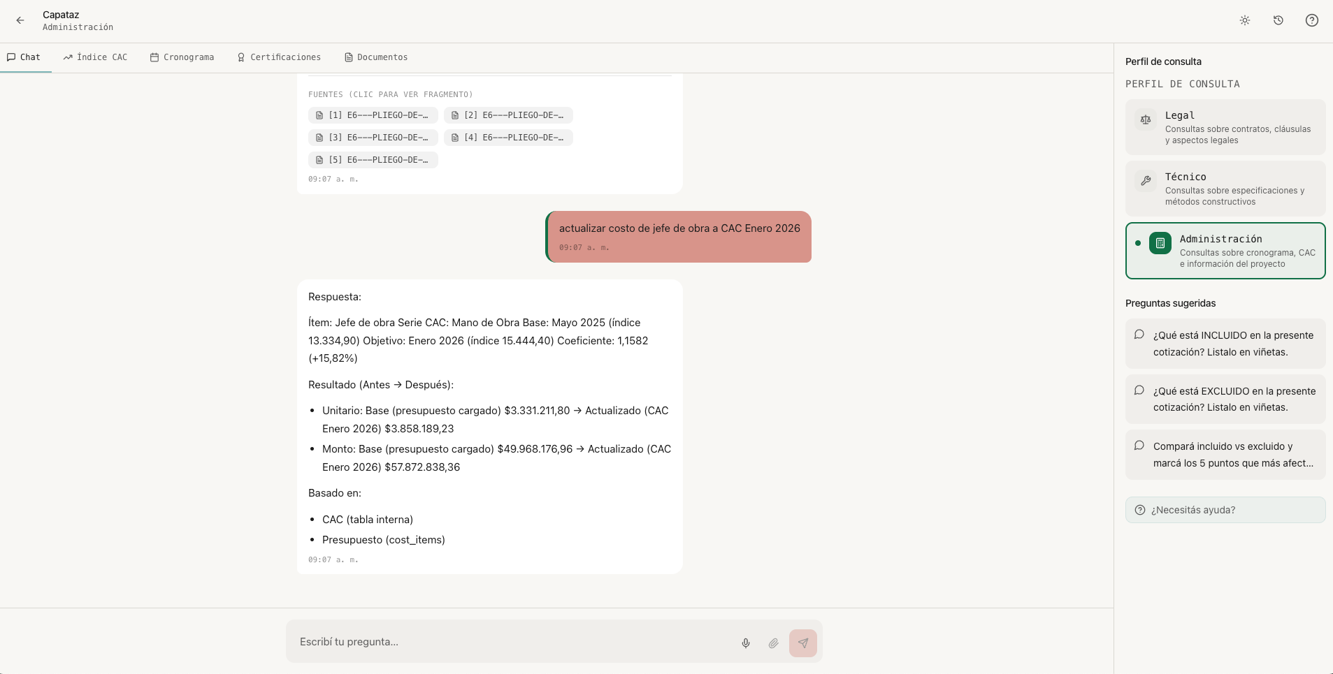Click the back arrow next to Capataz

[20, 20]
